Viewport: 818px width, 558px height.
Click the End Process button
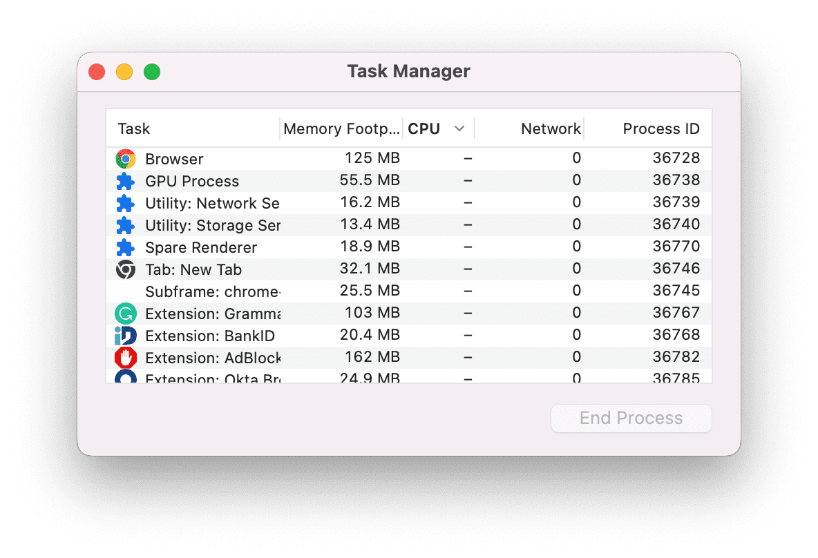[x=631, y=418]
